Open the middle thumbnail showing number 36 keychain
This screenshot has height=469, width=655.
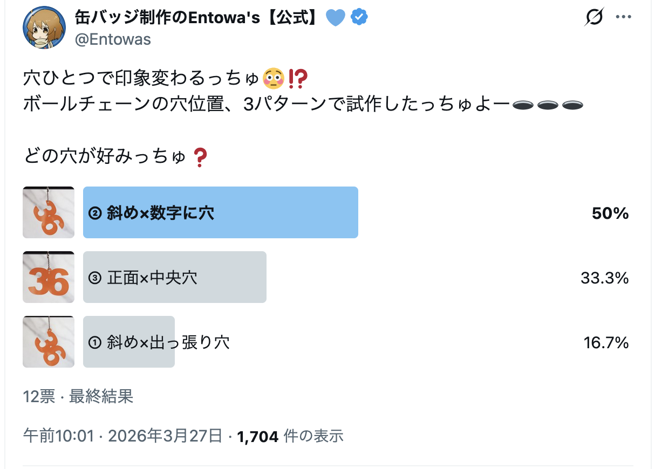pyautogui.click(x=48, y=277)
